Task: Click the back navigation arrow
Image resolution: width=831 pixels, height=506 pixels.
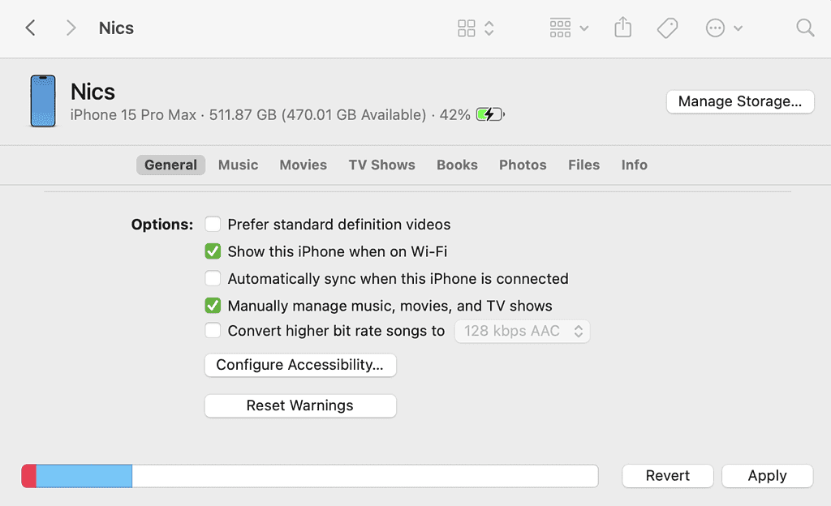Action: pyautogui.click(x=30, y=28)
